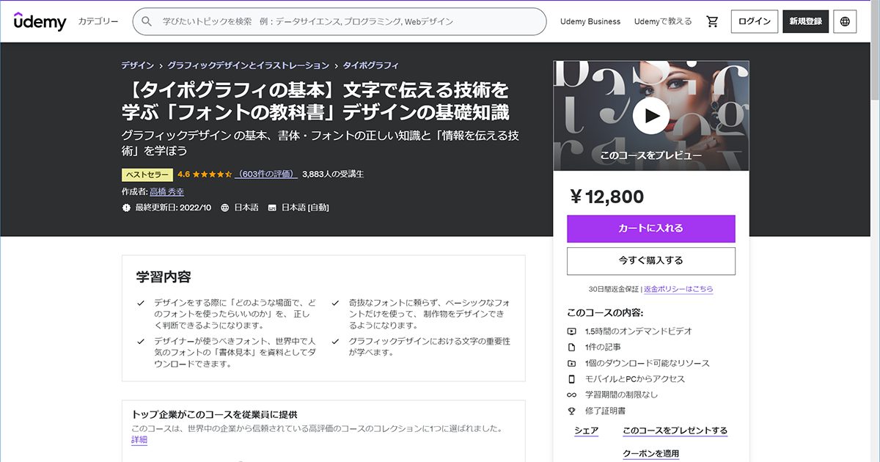Open グラフィックデザインとイラストレーション breadcrumb
This screenshot has width=880, height=462.
point(249,65)
